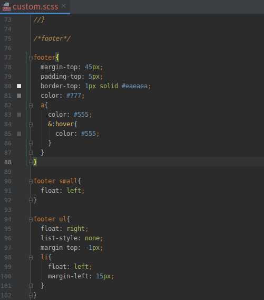
Task: Click the fold end marker on line 87
Action: click(31, 153)
